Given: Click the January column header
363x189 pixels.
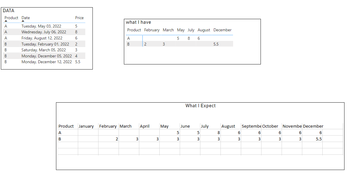Looking at the screenshot, I should point(86,126).
